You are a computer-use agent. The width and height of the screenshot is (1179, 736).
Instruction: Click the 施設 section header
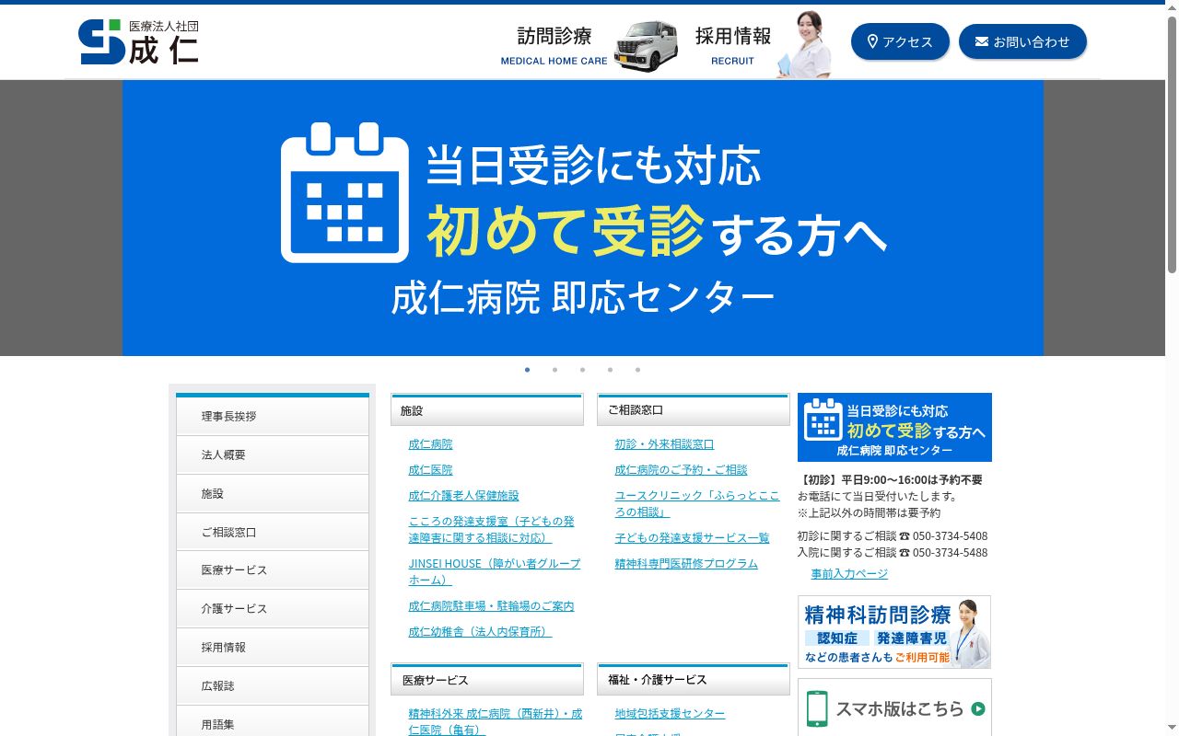487,410
